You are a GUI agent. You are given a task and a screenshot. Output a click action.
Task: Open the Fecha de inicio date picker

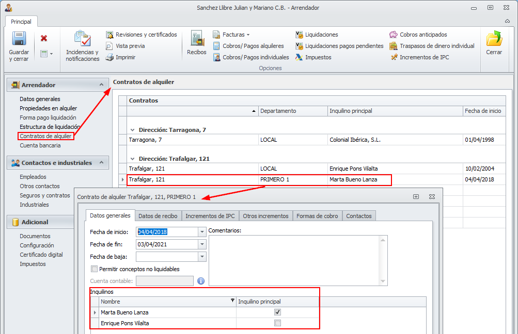tap(202, 232)
